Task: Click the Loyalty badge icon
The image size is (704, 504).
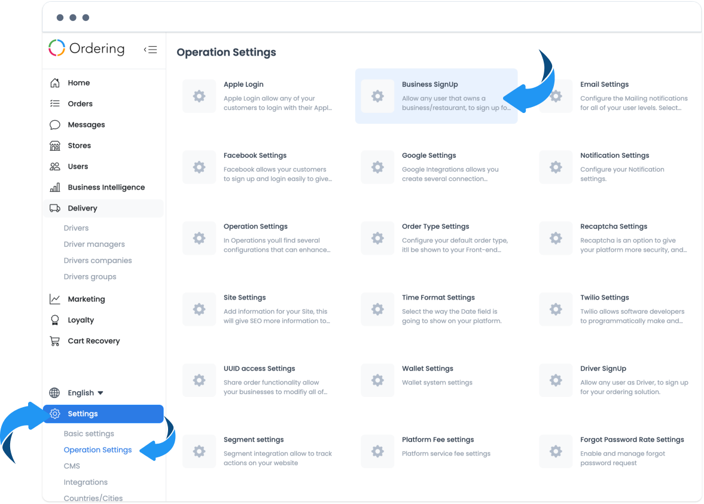Action: point(55,320)
